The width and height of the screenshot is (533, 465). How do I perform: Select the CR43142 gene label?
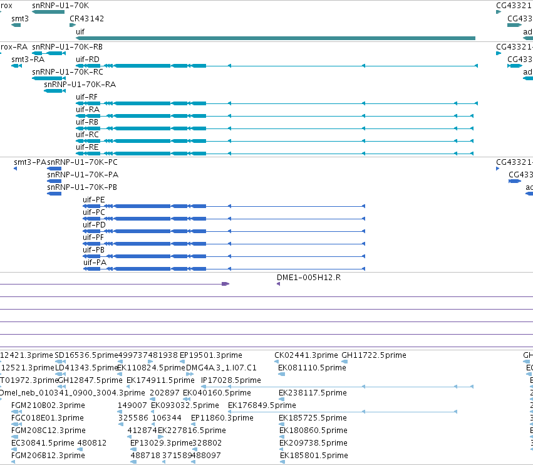pos(86,19)
